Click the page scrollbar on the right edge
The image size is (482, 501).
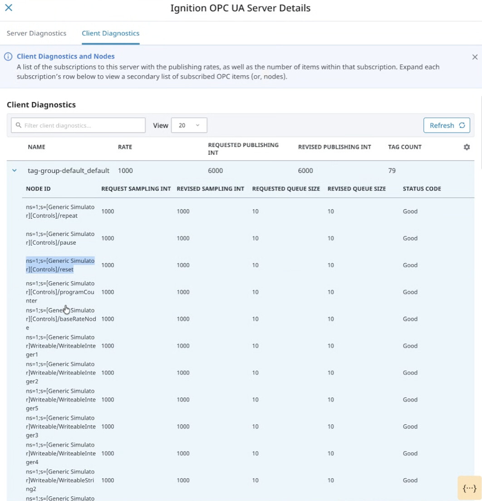point(481,133)
